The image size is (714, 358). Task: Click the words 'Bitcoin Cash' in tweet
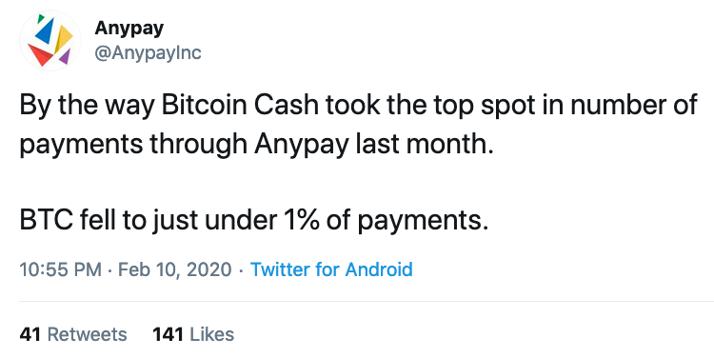(240, 106)
